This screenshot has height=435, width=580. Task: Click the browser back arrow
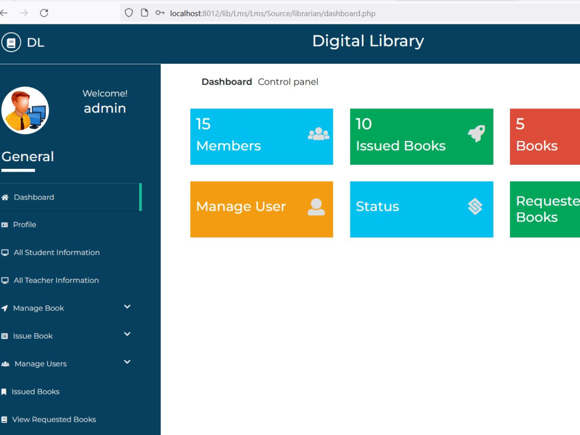(x=3, y=13)
